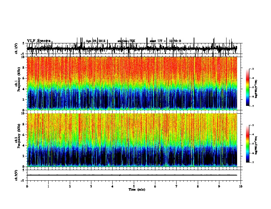Click time axis tick label '3'
The height and width of the screenshot is (209, 271).
(x=91, y=186)
